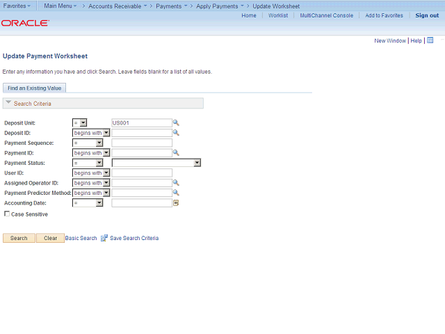Screen dimensions: 445x334
Task: Open Accounting Date operator dropdown
Action: click(x=88, y=202)
